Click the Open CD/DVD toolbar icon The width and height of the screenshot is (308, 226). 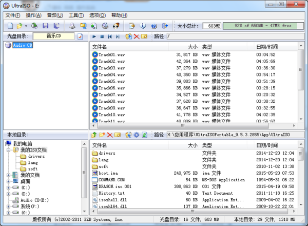click(x=34, y=26)
